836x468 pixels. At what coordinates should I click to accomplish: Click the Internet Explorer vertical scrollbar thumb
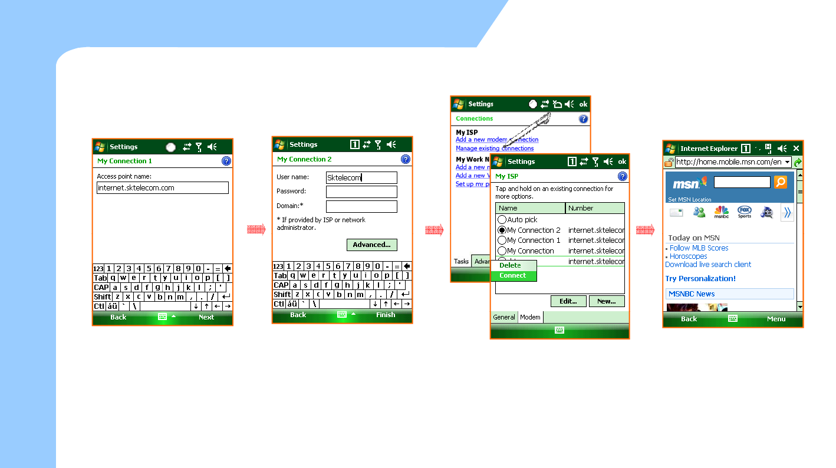point(800,192)
